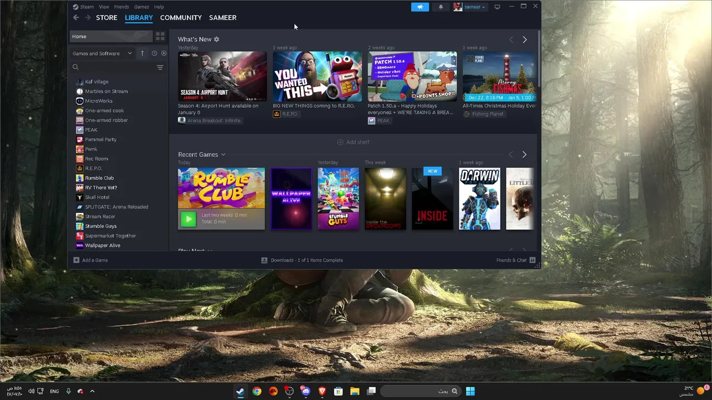Switch Steam to Big Picture mode icon
The image size is (712, 400).
pyautogui.click(x=497, y=7)
